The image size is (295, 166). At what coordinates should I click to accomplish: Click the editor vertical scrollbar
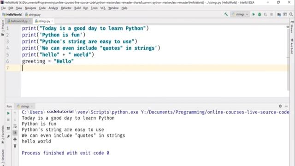(x=288, y=60)
